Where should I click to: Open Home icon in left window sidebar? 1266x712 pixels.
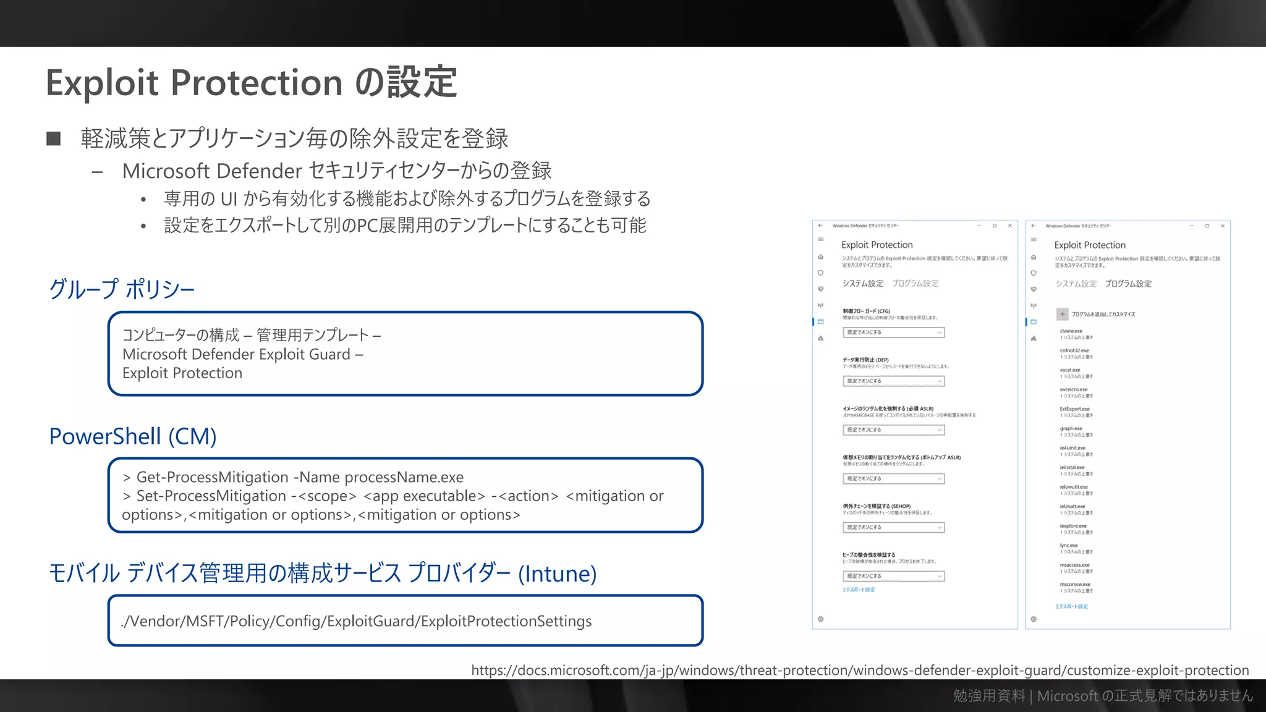pos(820,256)
